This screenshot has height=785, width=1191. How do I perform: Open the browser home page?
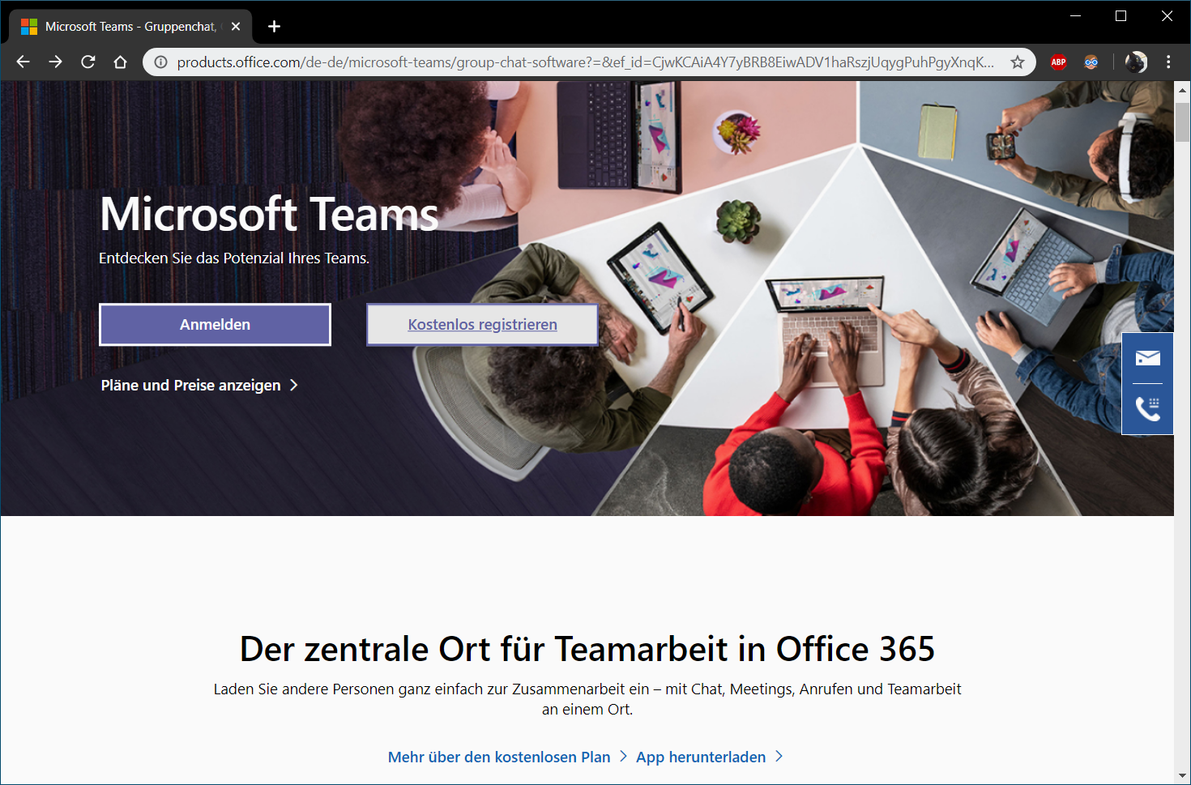click(x=120, y=62)
